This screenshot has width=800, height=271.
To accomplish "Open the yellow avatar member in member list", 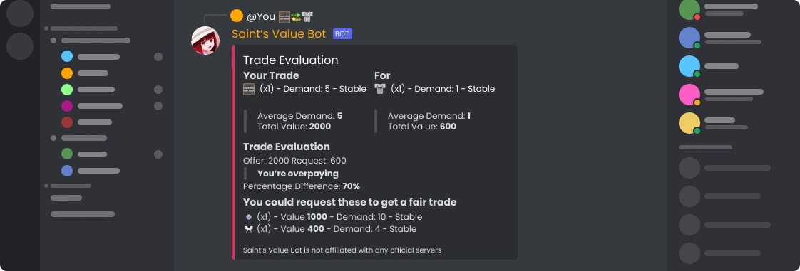I will pos(689,123).
